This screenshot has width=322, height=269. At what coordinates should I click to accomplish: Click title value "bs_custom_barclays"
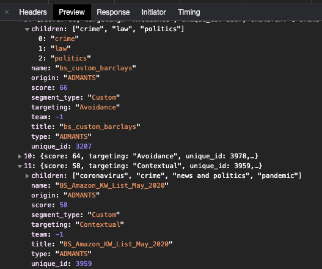[100, 127]
